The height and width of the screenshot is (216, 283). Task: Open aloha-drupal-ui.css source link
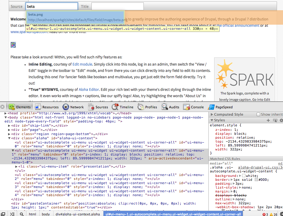pyautogui.click(x=260, y=168)
